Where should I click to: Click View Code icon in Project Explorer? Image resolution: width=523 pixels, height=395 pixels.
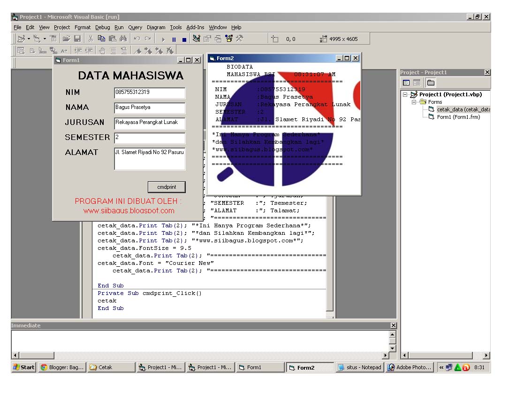pos(407,83)
